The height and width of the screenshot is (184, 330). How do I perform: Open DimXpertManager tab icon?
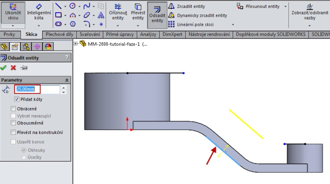pos(37,47)
